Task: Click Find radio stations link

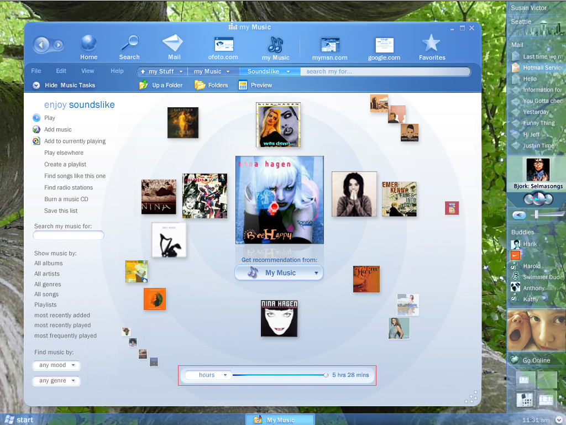Action: tap(69, 187)
